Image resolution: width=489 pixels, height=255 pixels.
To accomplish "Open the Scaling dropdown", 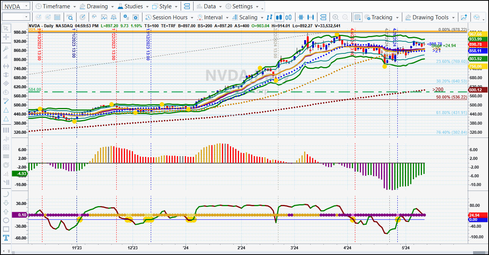I will click(248, 17).
